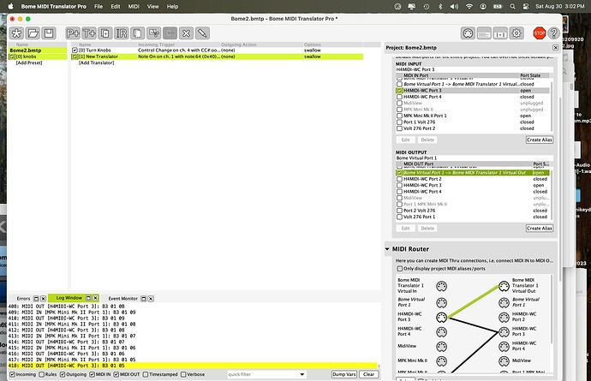Toggle the MIDI OUT log checkbox

116,374
